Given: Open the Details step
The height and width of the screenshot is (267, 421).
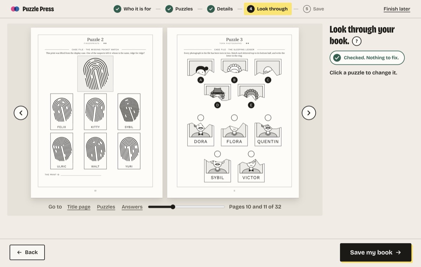Looking at the screenshot, I should (x=220, y=9).
